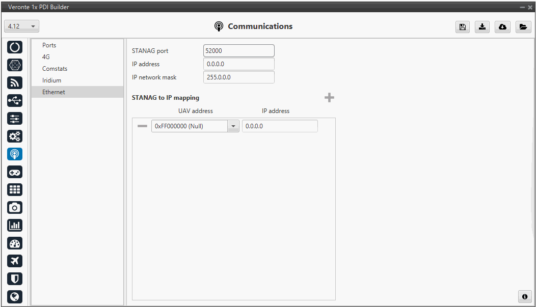536x307 pixels.
Task: Open the 4.12 version dropdown
Action: (21, 26)
